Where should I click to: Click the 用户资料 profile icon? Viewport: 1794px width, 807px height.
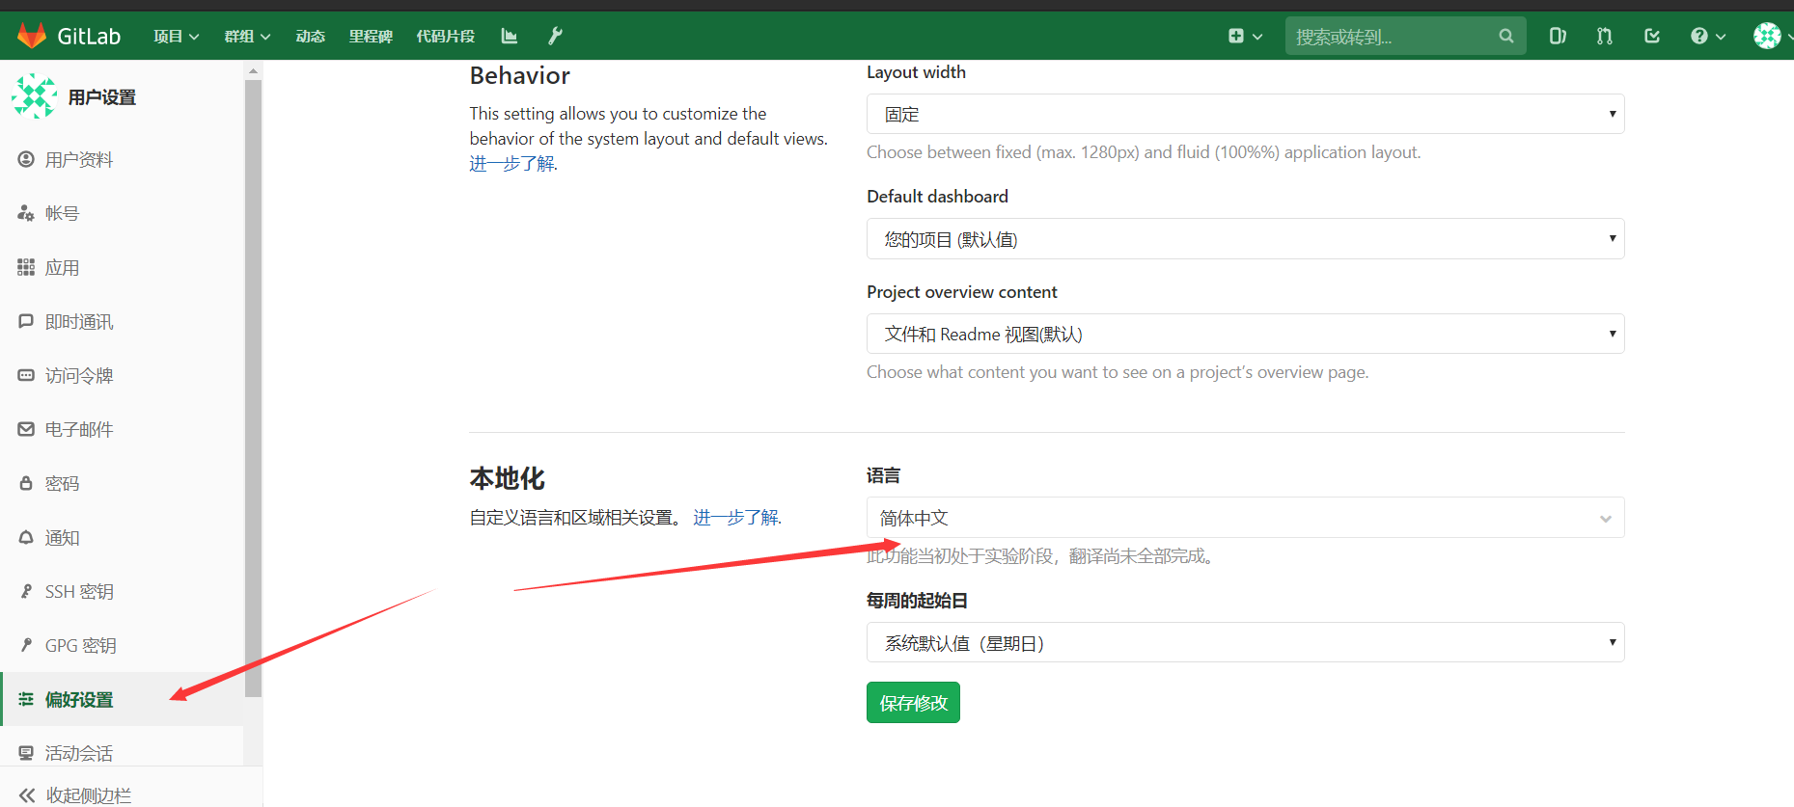(x=26, y=159)
